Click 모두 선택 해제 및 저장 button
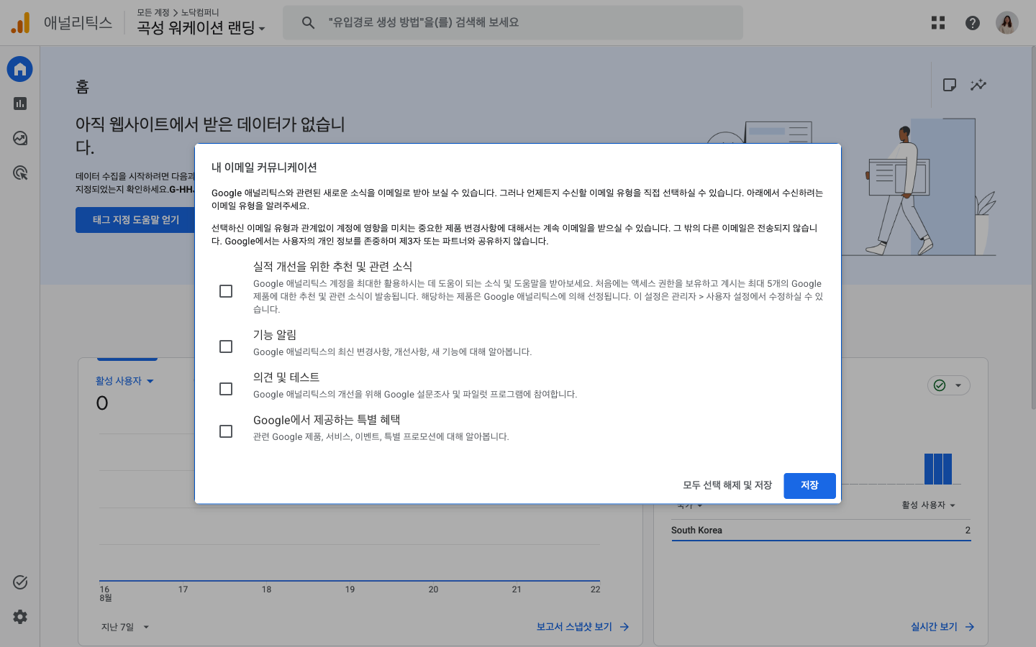Viewport: 1036px width, 647px height. click(727, 485)
